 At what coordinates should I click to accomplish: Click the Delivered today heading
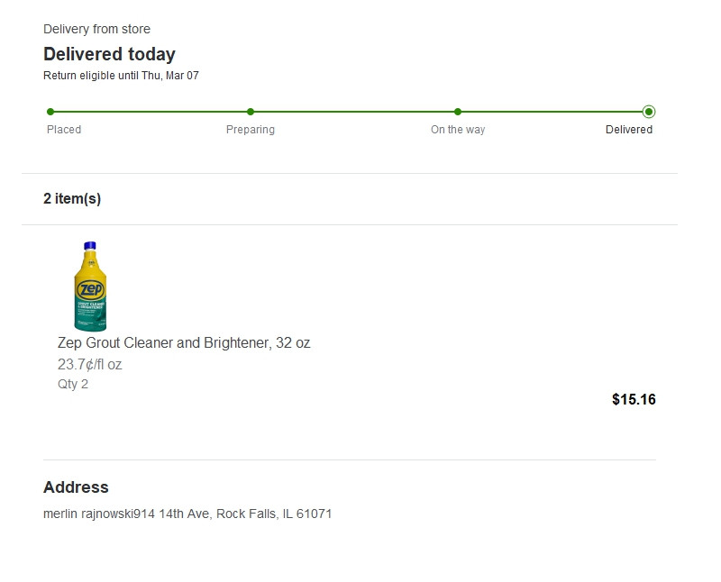point(109,54)
